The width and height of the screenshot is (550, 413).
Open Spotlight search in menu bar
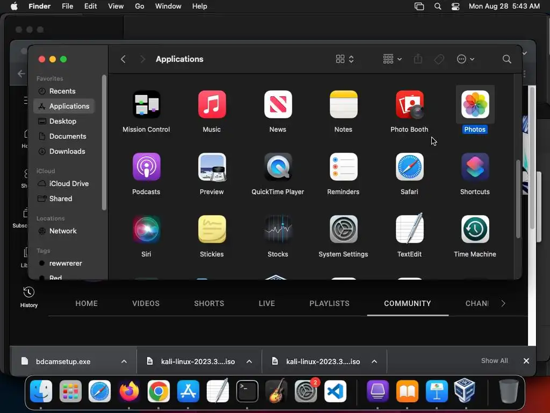point(437,6)
